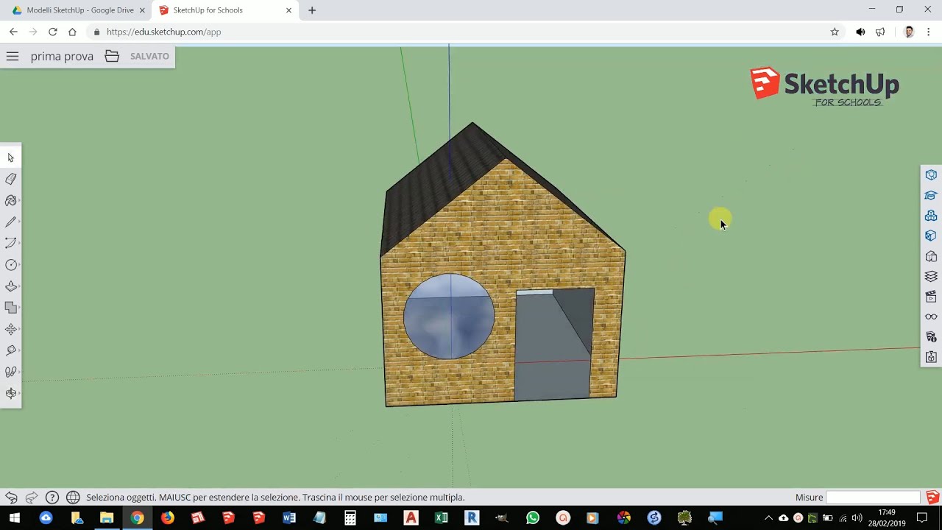Pick the Line pencil tool
This screenshot has width=942, height=530.
coord(10,222)
